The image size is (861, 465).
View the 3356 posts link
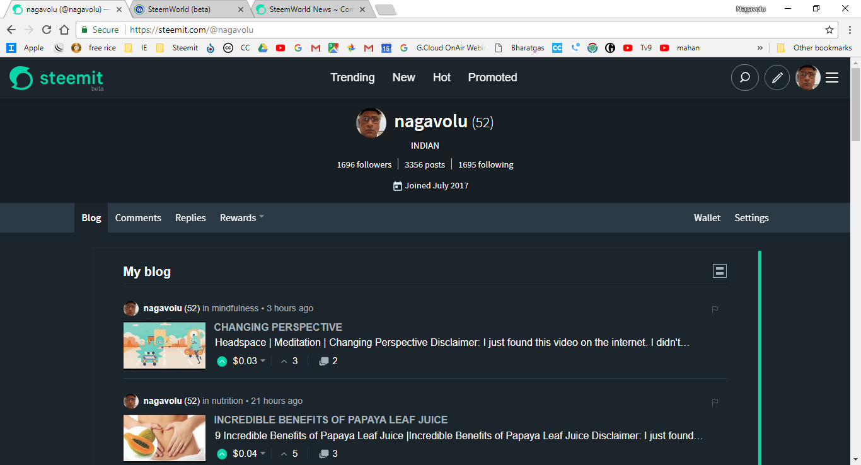[425, 164]
